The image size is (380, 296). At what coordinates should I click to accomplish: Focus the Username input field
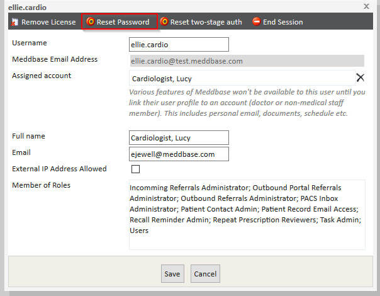click(179, 45)
